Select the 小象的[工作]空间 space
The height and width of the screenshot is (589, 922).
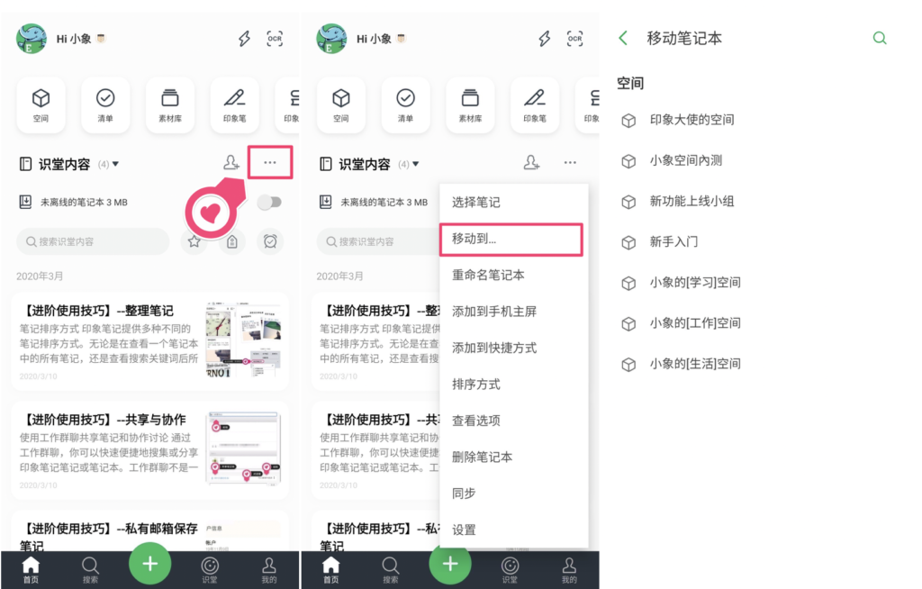tap(695, 323)
